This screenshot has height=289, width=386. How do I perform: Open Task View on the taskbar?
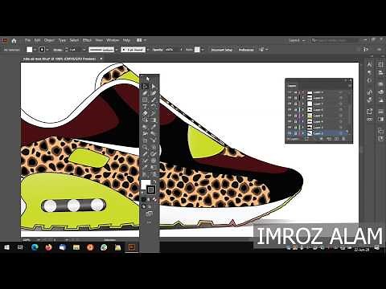(x=20, y=247)
